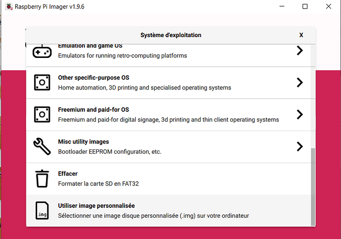Image resolution: width=341 pixels, height=239 pixels.
Task: Click the wrench icon for Misc utility images
Action: (42, 146)
